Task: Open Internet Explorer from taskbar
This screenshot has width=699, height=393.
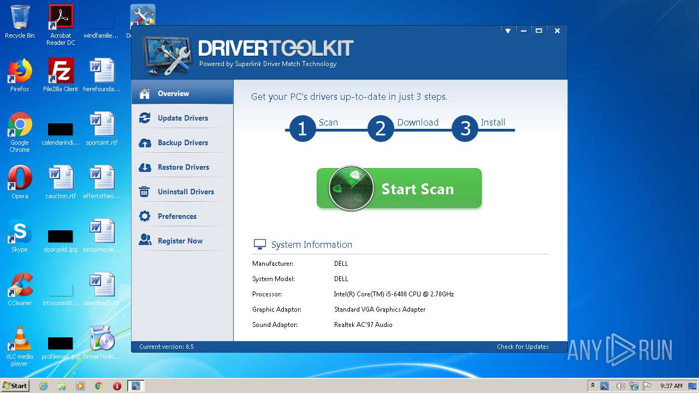Action: point(43,386)
